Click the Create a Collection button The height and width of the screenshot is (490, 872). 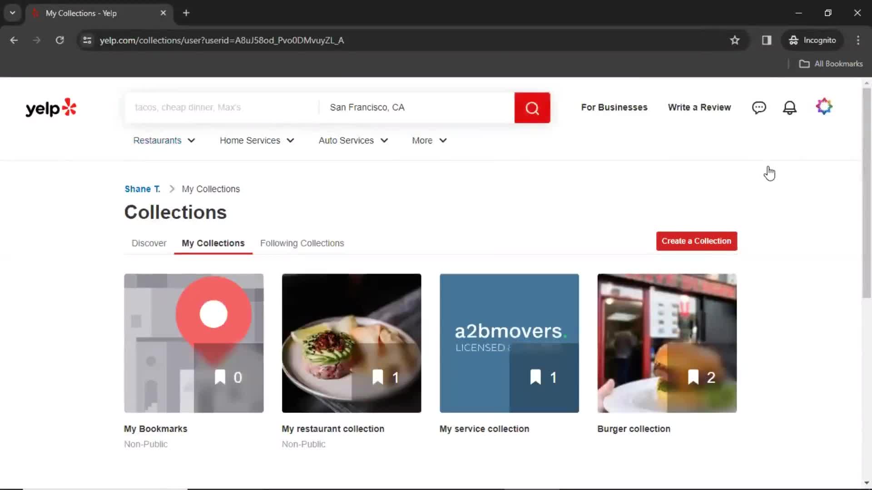pos(697,240)
